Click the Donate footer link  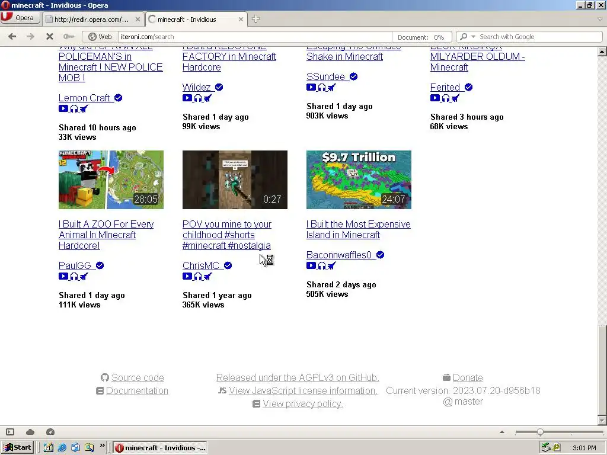[x=468, y=377]
